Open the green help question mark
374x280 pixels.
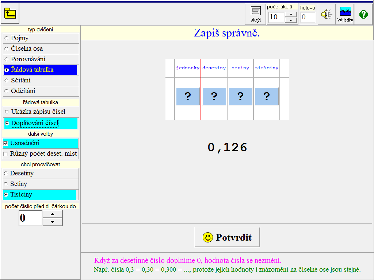(x=363, y=14)
